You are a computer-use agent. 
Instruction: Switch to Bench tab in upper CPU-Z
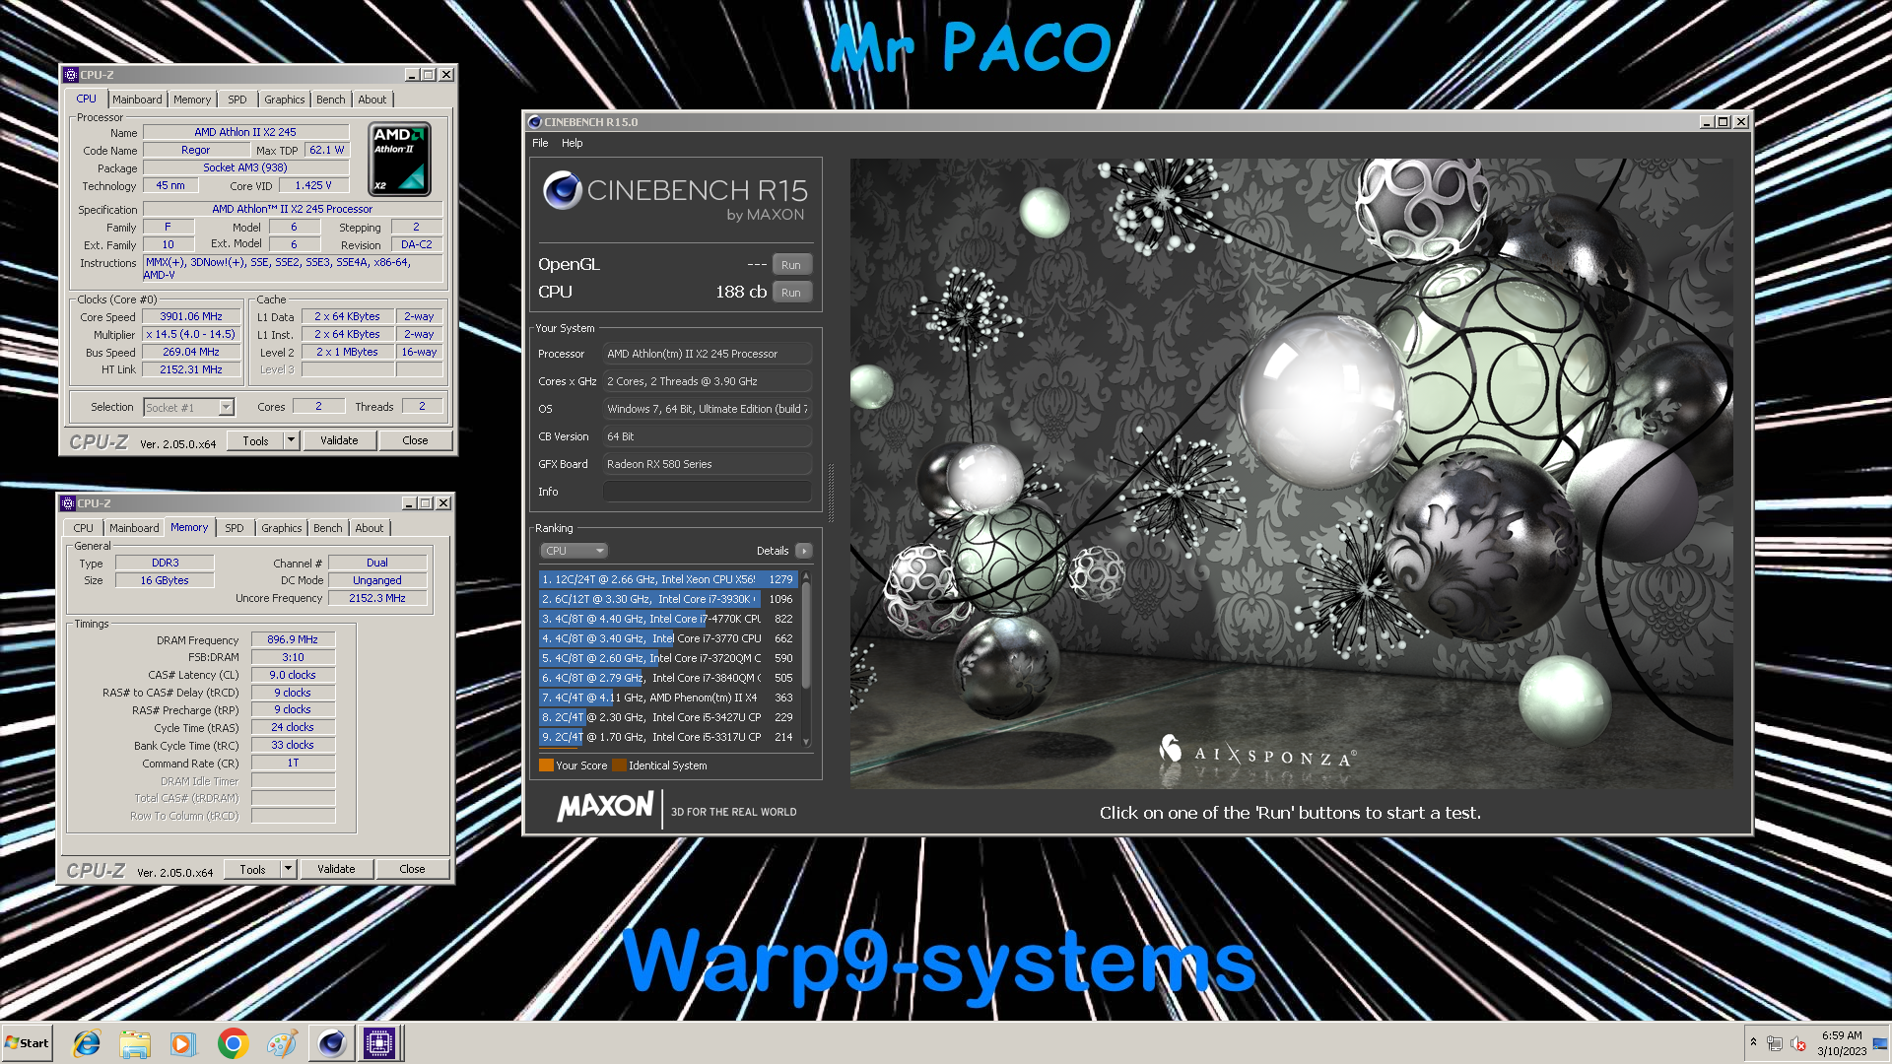[x=331, y=100]
